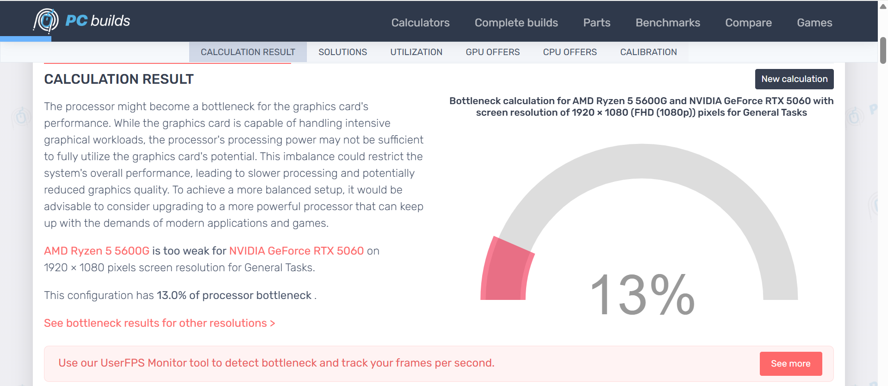Select Compare in the top navigation
The image size is (888, 386).
point(748,23)
